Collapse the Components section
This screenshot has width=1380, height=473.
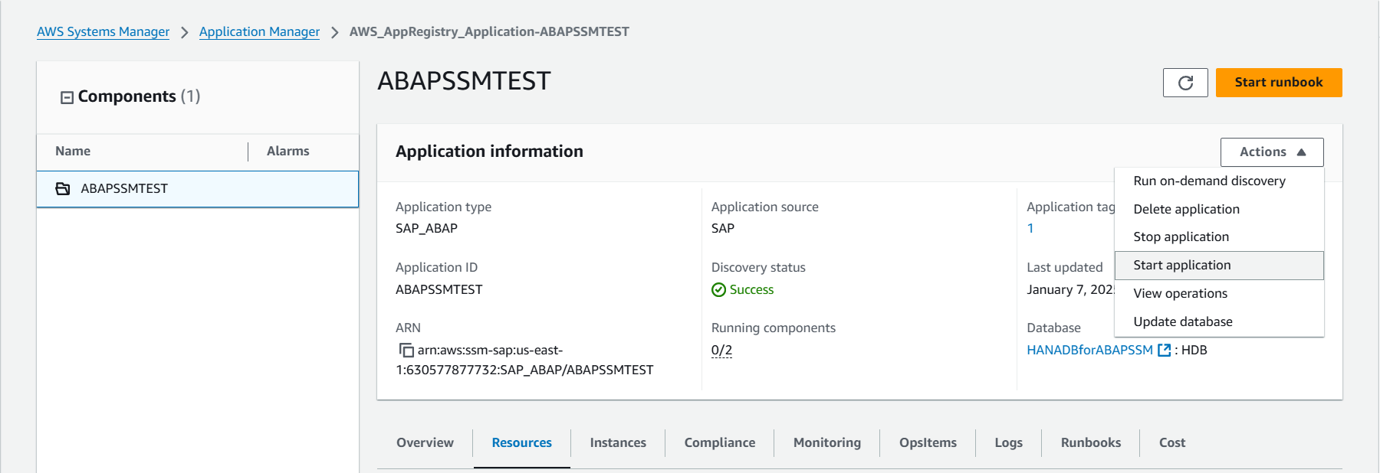(x=67, y=97)
